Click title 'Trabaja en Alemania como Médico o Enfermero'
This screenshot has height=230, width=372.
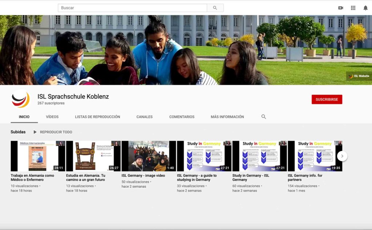32,178
